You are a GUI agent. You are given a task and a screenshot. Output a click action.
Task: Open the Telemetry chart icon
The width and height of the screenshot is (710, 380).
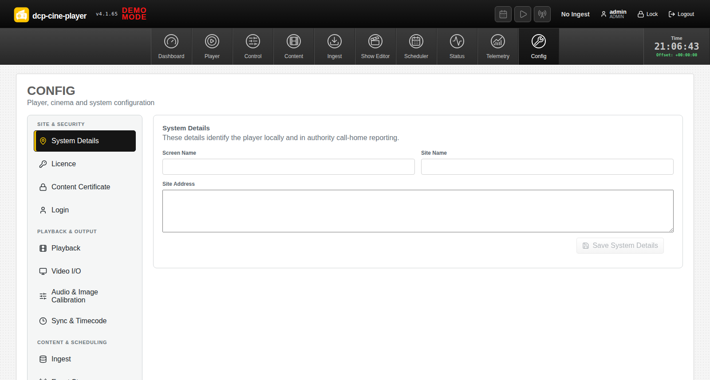(x=498, y=41)
